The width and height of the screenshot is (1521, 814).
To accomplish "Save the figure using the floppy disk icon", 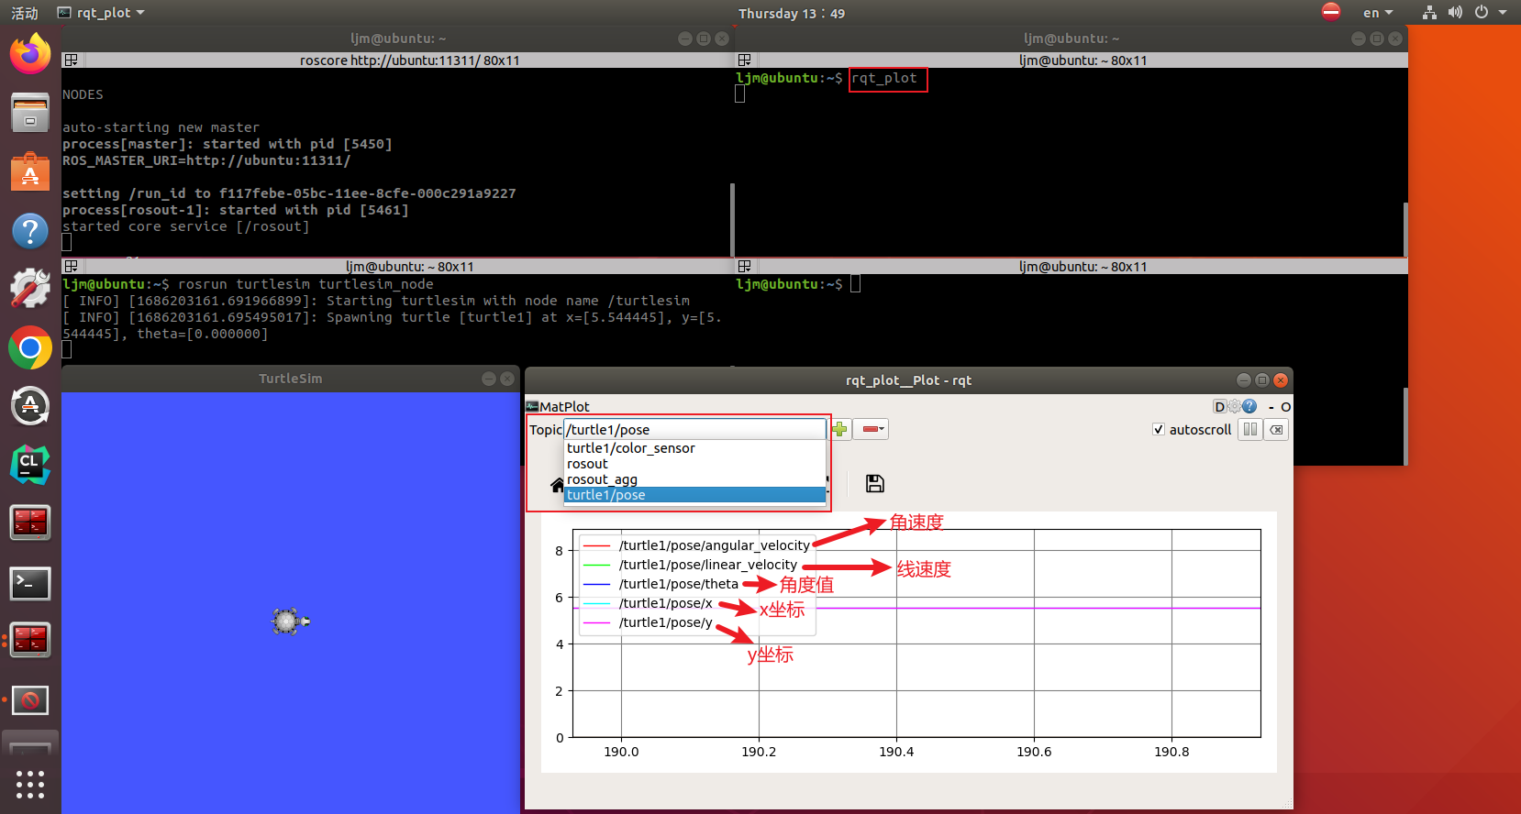I will (875, 483).
